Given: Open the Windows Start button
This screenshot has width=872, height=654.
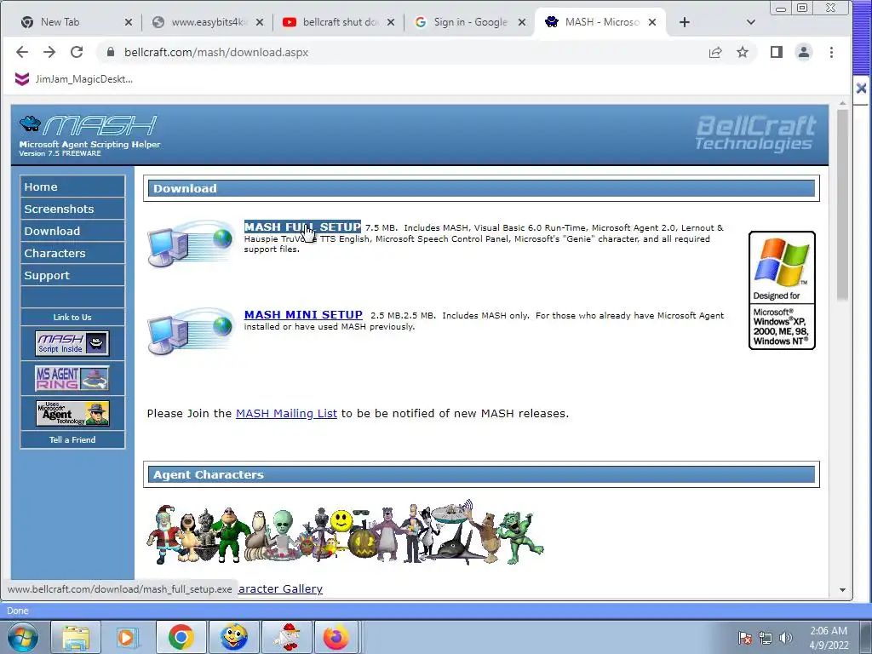Looking at the screenshot, I should (x=22, y=637).
